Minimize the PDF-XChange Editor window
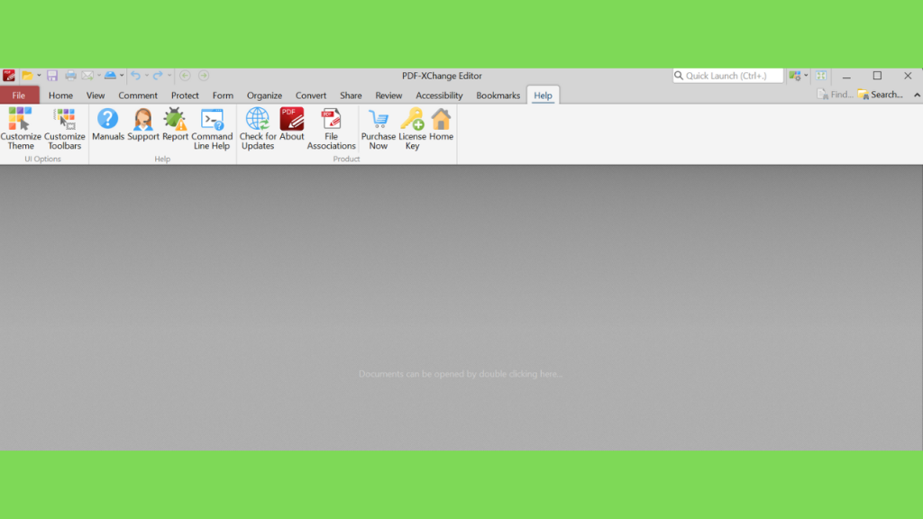This screenshot has height=519, width=923. 846,76
